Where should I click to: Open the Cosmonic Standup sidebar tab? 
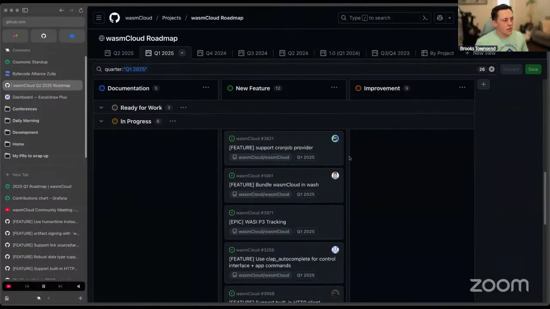tap(43, 62)
